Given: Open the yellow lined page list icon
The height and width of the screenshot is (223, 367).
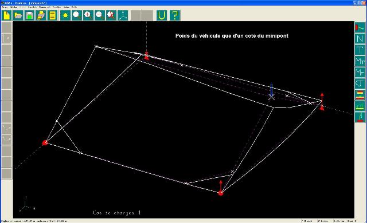Looking at the screenshot, I should 53,15.
